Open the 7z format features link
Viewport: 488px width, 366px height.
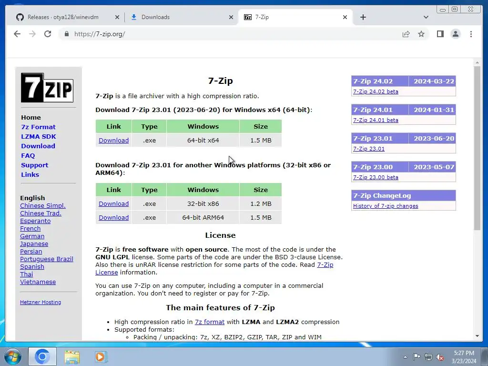[x=210, y=322]
